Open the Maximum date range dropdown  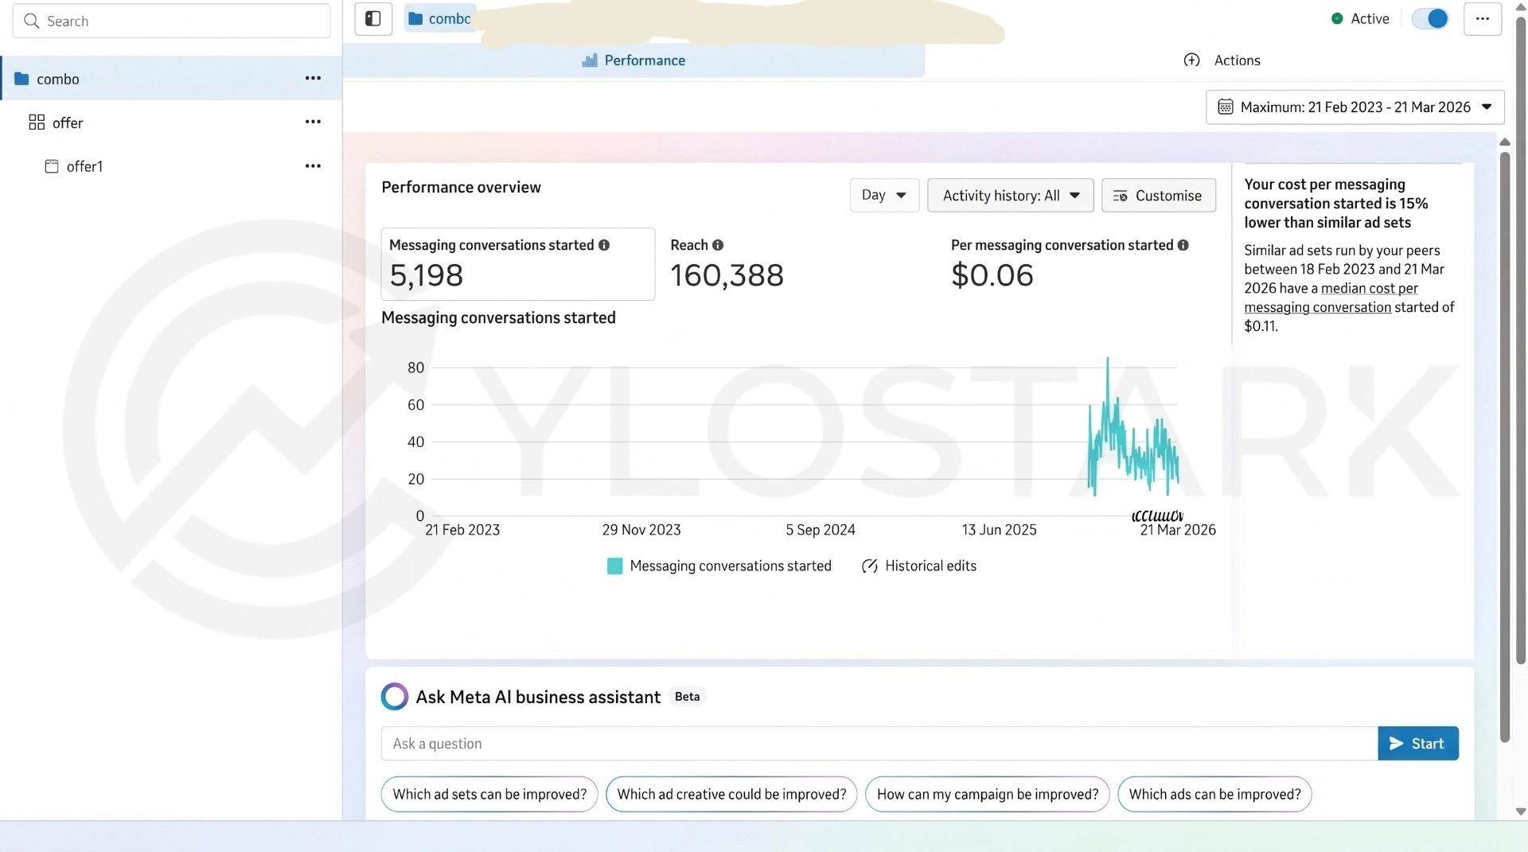point(1355,107)
